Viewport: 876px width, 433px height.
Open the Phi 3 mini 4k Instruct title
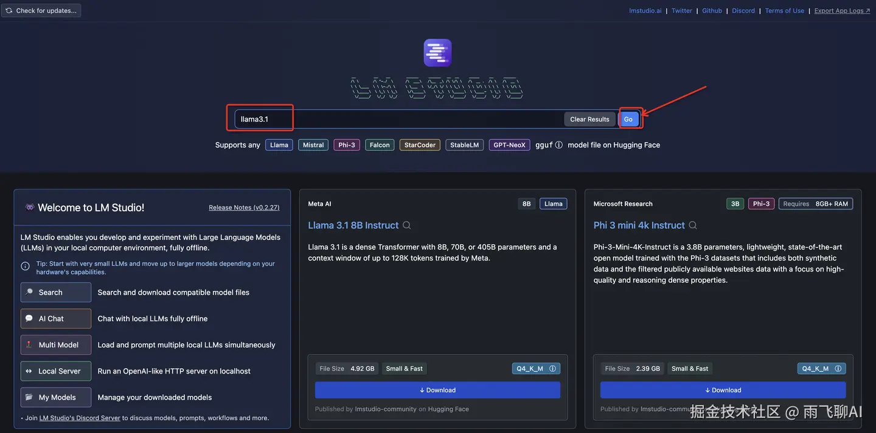click(639, 225)
